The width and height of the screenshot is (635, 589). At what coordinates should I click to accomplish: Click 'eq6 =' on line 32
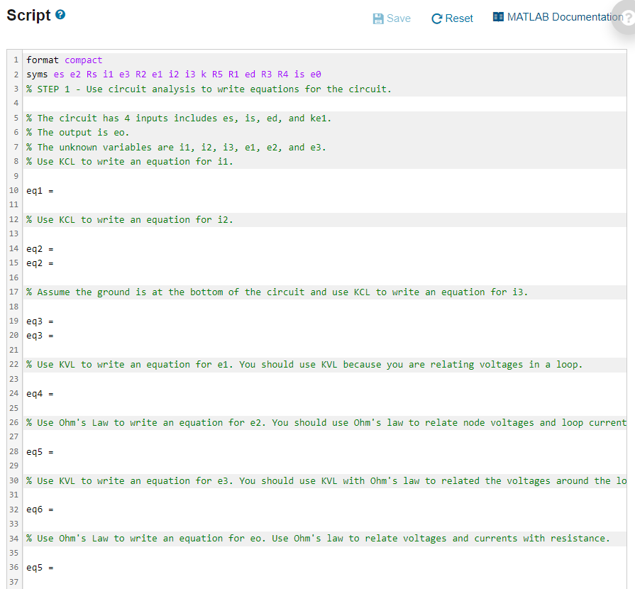coord(40,510)
